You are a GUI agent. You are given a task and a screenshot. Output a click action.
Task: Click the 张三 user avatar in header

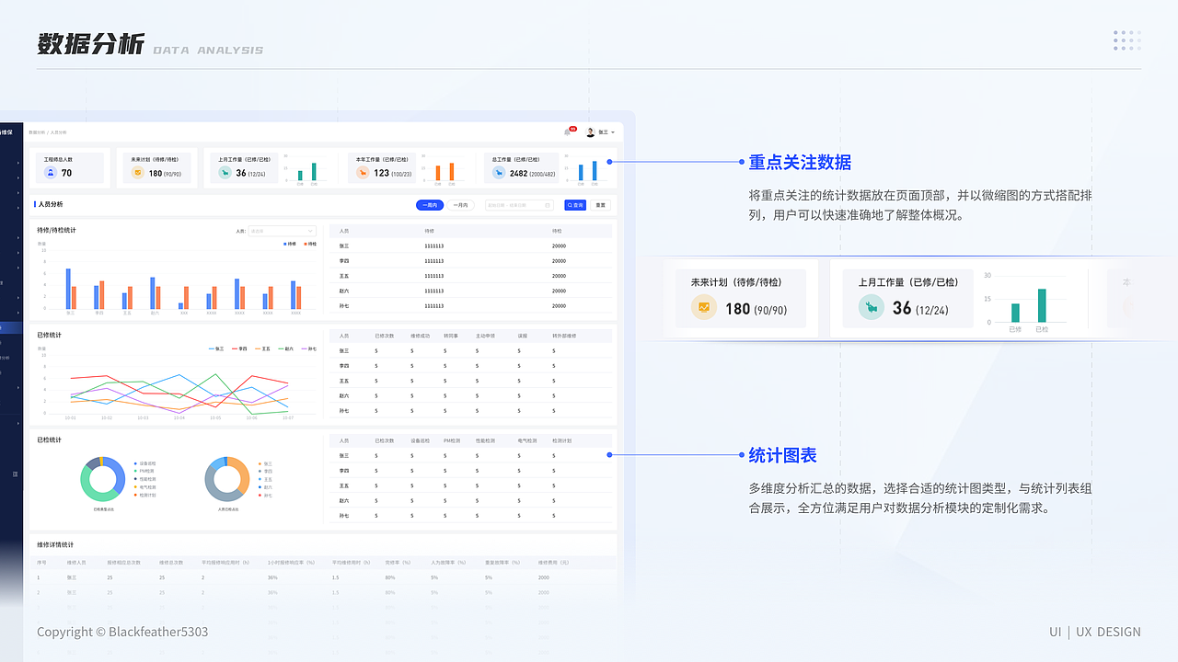point(591,132)
